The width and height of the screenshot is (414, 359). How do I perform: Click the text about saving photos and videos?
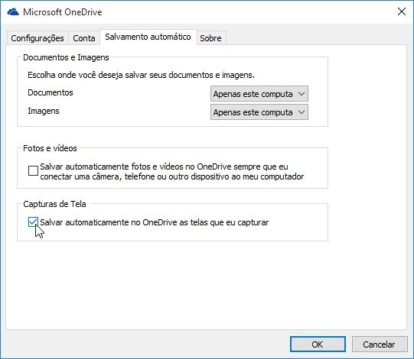tap(172, 171)
